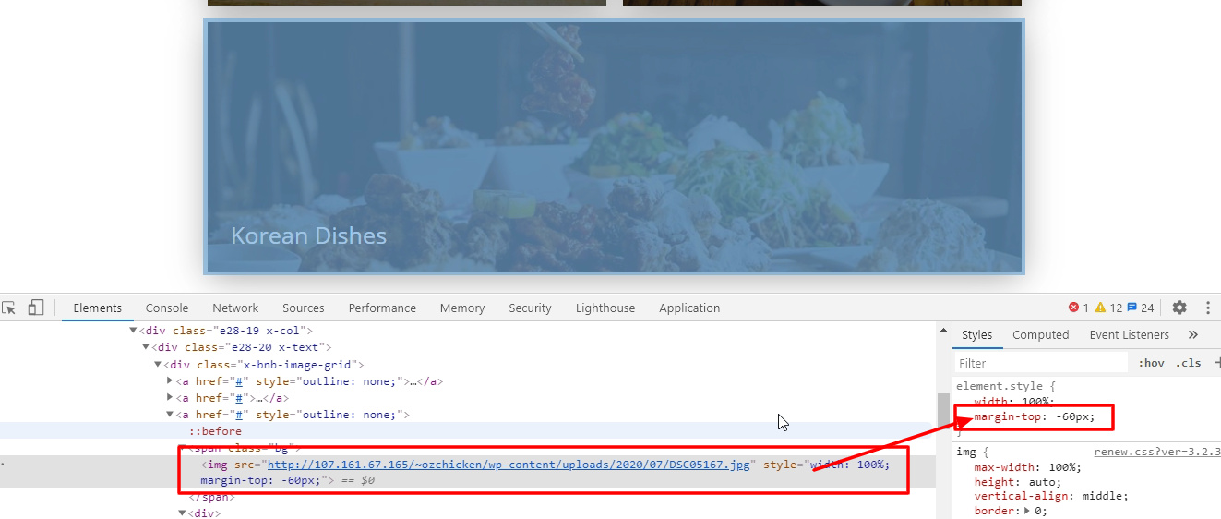Select the Styles pane tab
This screenshot has height=519, width=1221.
[977, 334]
